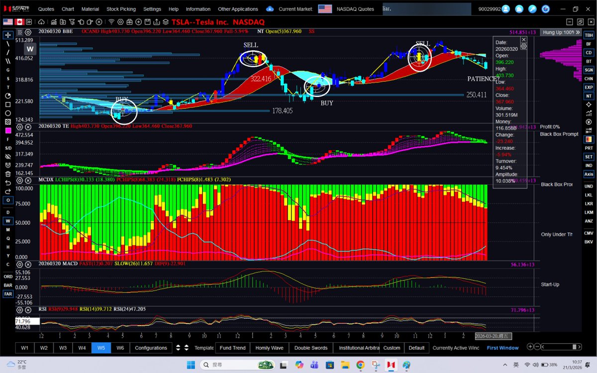Screen dimensions: 597x373
Task: Open the Stock Picking menu
Action: click(120, 9)
